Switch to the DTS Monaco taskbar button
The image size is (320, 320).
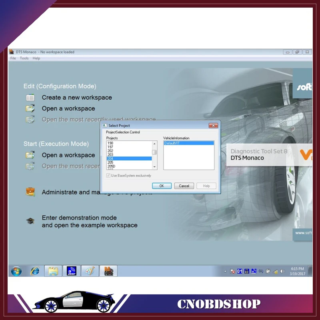(108, 271)
